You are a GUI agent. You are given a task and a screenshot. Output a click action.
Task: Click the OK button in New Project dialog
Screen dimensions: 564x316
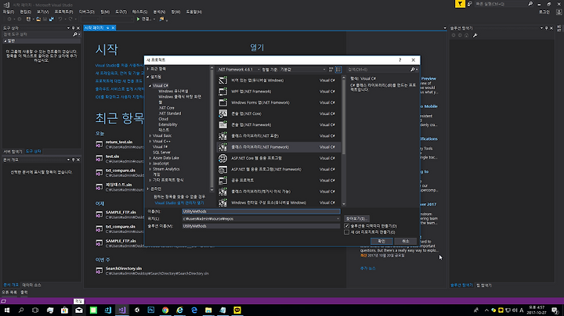coord(381,242)
